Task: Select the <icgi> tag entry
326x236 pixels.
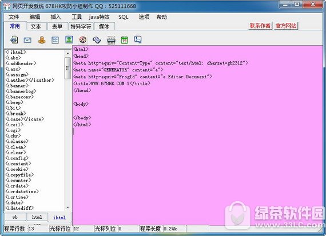Action: click(x=13, y=130)
